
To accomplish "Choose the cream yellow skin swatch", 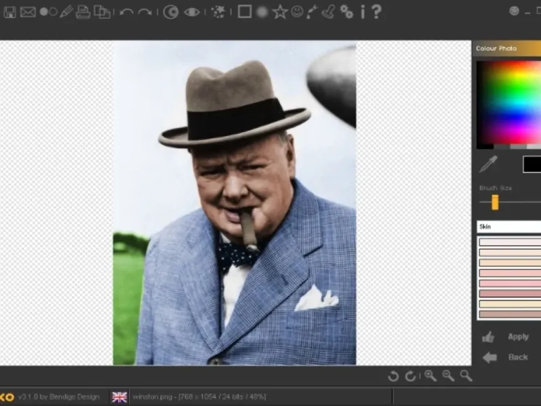I will (510, 304).
